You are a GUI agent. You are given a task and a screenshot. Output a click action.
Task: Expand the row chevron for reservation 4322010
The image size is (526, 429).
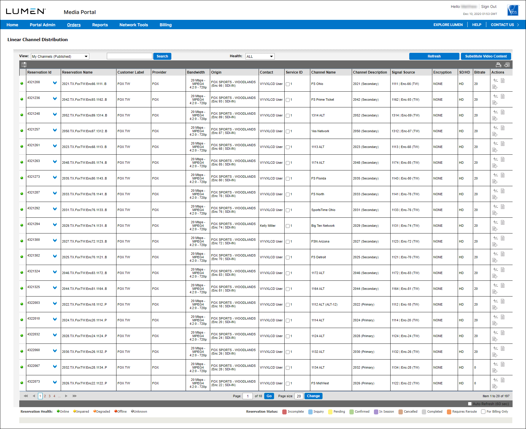click(x=55, y=319)
